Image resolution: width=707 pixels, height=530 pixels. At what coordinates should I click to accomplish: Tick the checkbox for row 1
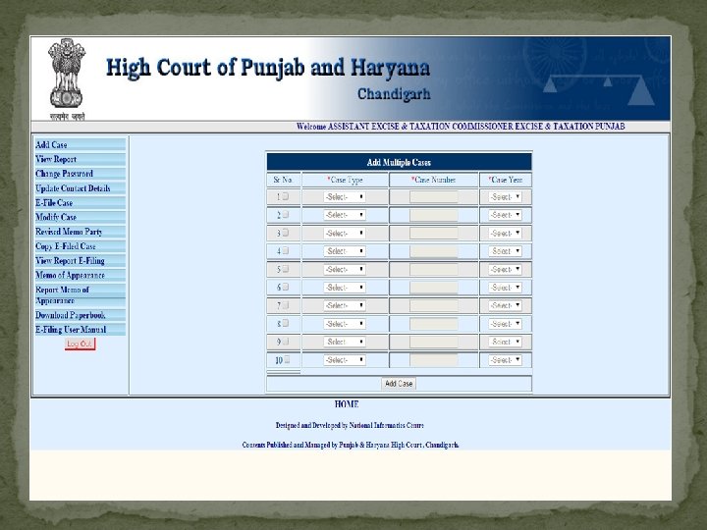tap(286, 196)
